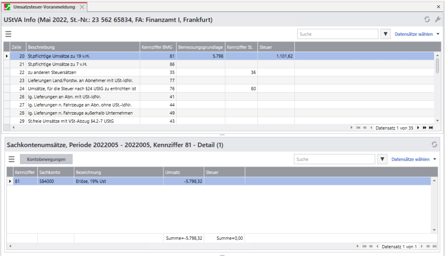The height and width of the screenshot is (256, 445).
Task: Click filter funnel icon beside lower search
Action: 382,160
